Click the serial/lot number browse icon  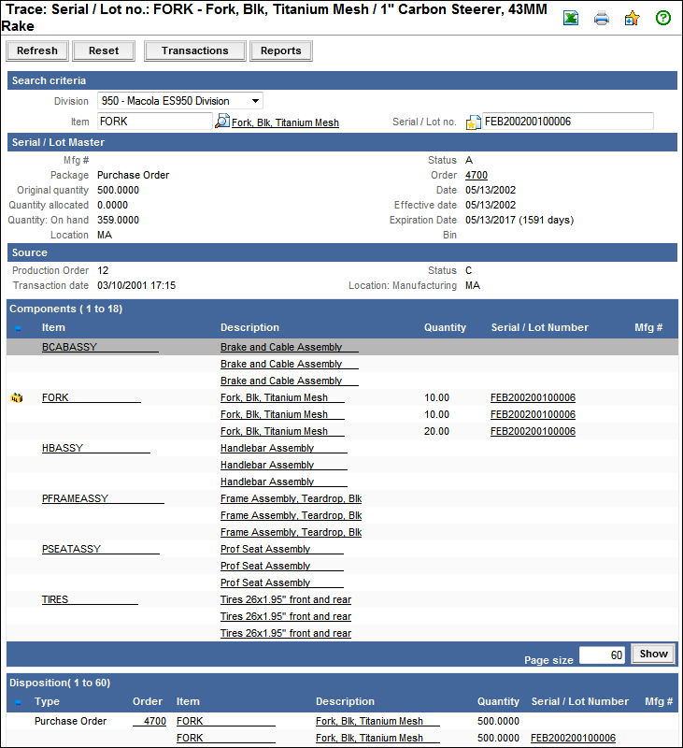pos(474,122)
